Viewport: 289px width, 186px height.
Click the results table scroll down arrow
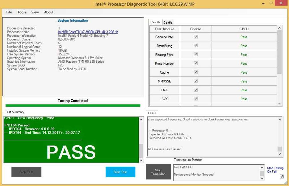click(279, 103)
